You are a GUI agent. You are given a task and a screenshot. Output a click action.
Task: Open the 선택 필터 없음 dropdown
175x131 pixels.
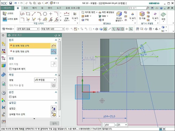click(x=28, y=29)
